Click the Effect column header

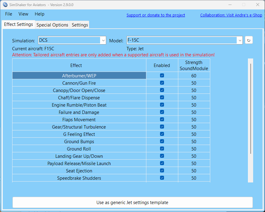(79, 65)
